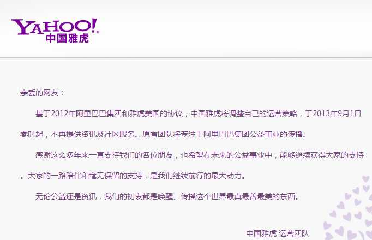Viewport: 372px width, 240px height.
Task: Click the greeting text "亲爱的网友："
Action: point(42,93)
